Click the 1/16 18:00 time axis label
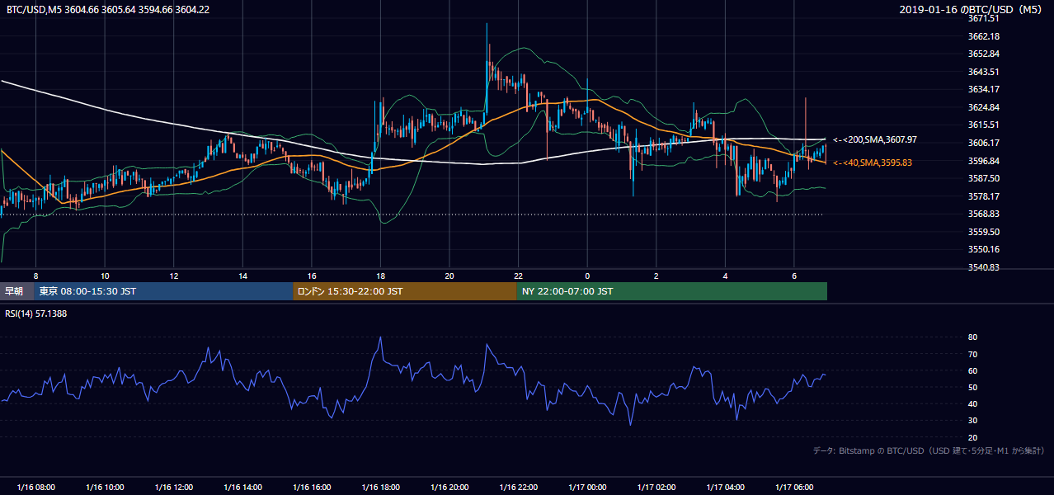 [x=380, y=488]
